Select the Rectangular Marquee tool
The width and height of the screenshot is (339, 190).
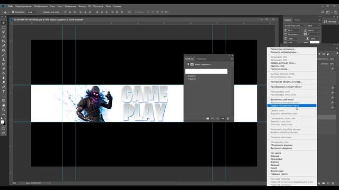[x=4, y=27]
